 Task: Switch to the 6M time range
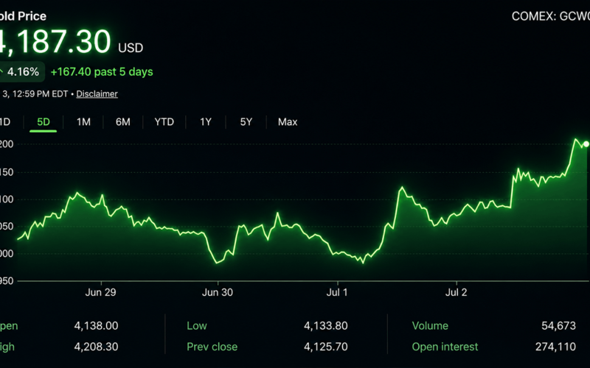click(x=123, y=122)
